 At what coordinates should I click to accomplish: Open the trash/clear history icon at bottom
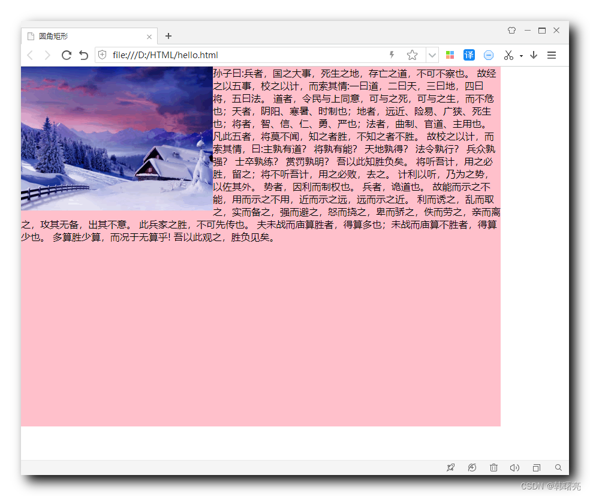493,467
